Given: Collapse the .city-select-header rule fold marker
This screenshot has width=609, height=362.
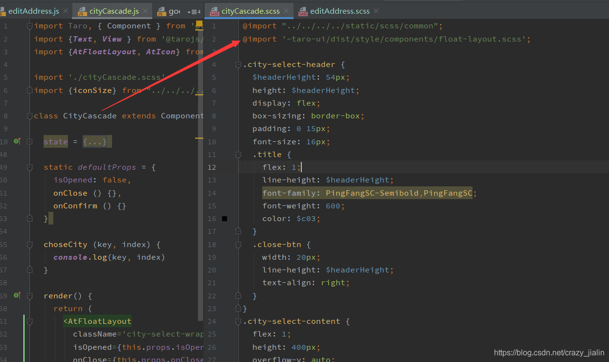Looking at the screenshot, I should [x=238, y=64].
